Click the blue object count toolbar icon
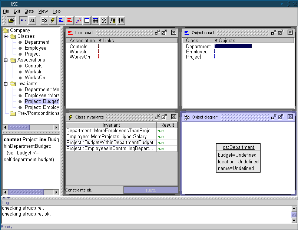Viewport: 298px width, 230px height. pos(61,20)
